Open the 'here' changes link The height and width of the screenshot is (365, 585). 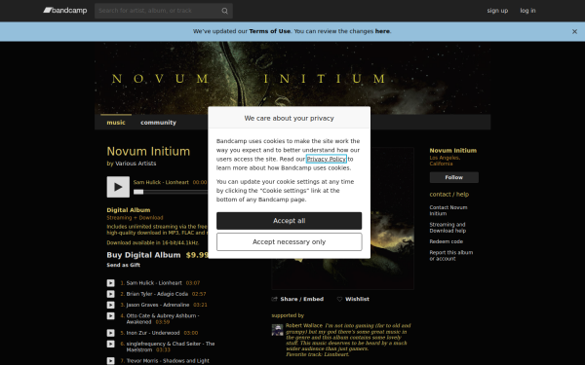coord(382,31)
